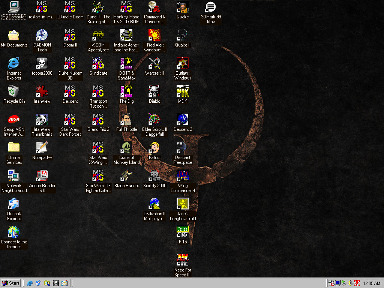Select the Blade Runner shortcut icon

[126, 176]
